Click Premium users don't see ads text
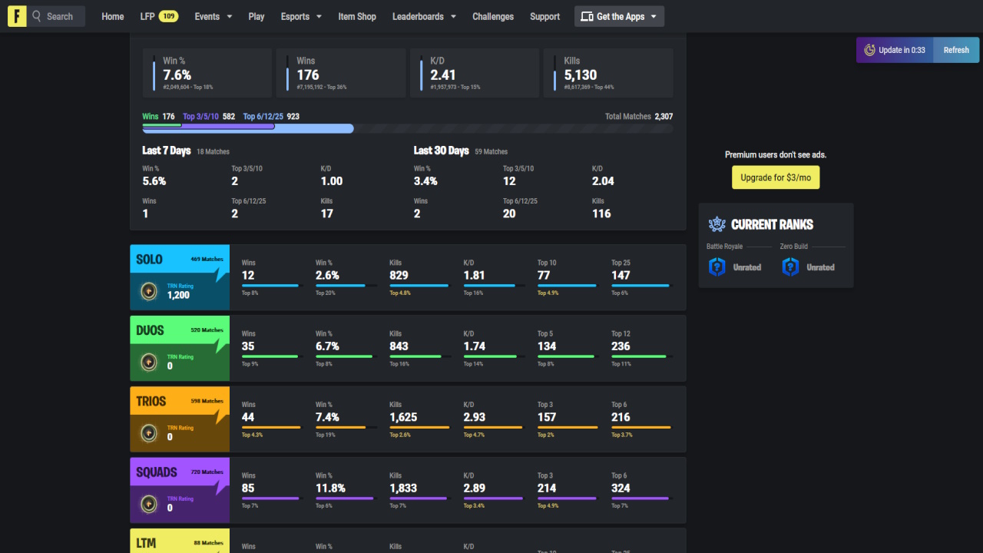 [776, 154]
